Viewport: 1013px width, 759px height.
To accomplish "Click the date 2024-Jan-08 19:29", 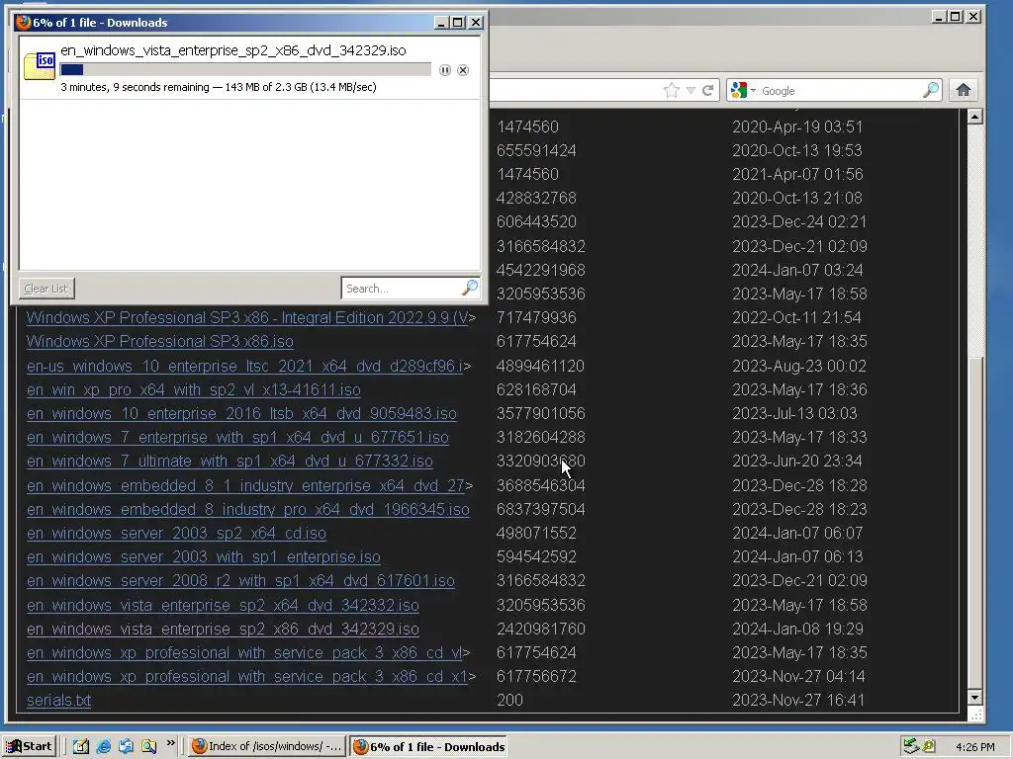I will [x=798, y=629].
